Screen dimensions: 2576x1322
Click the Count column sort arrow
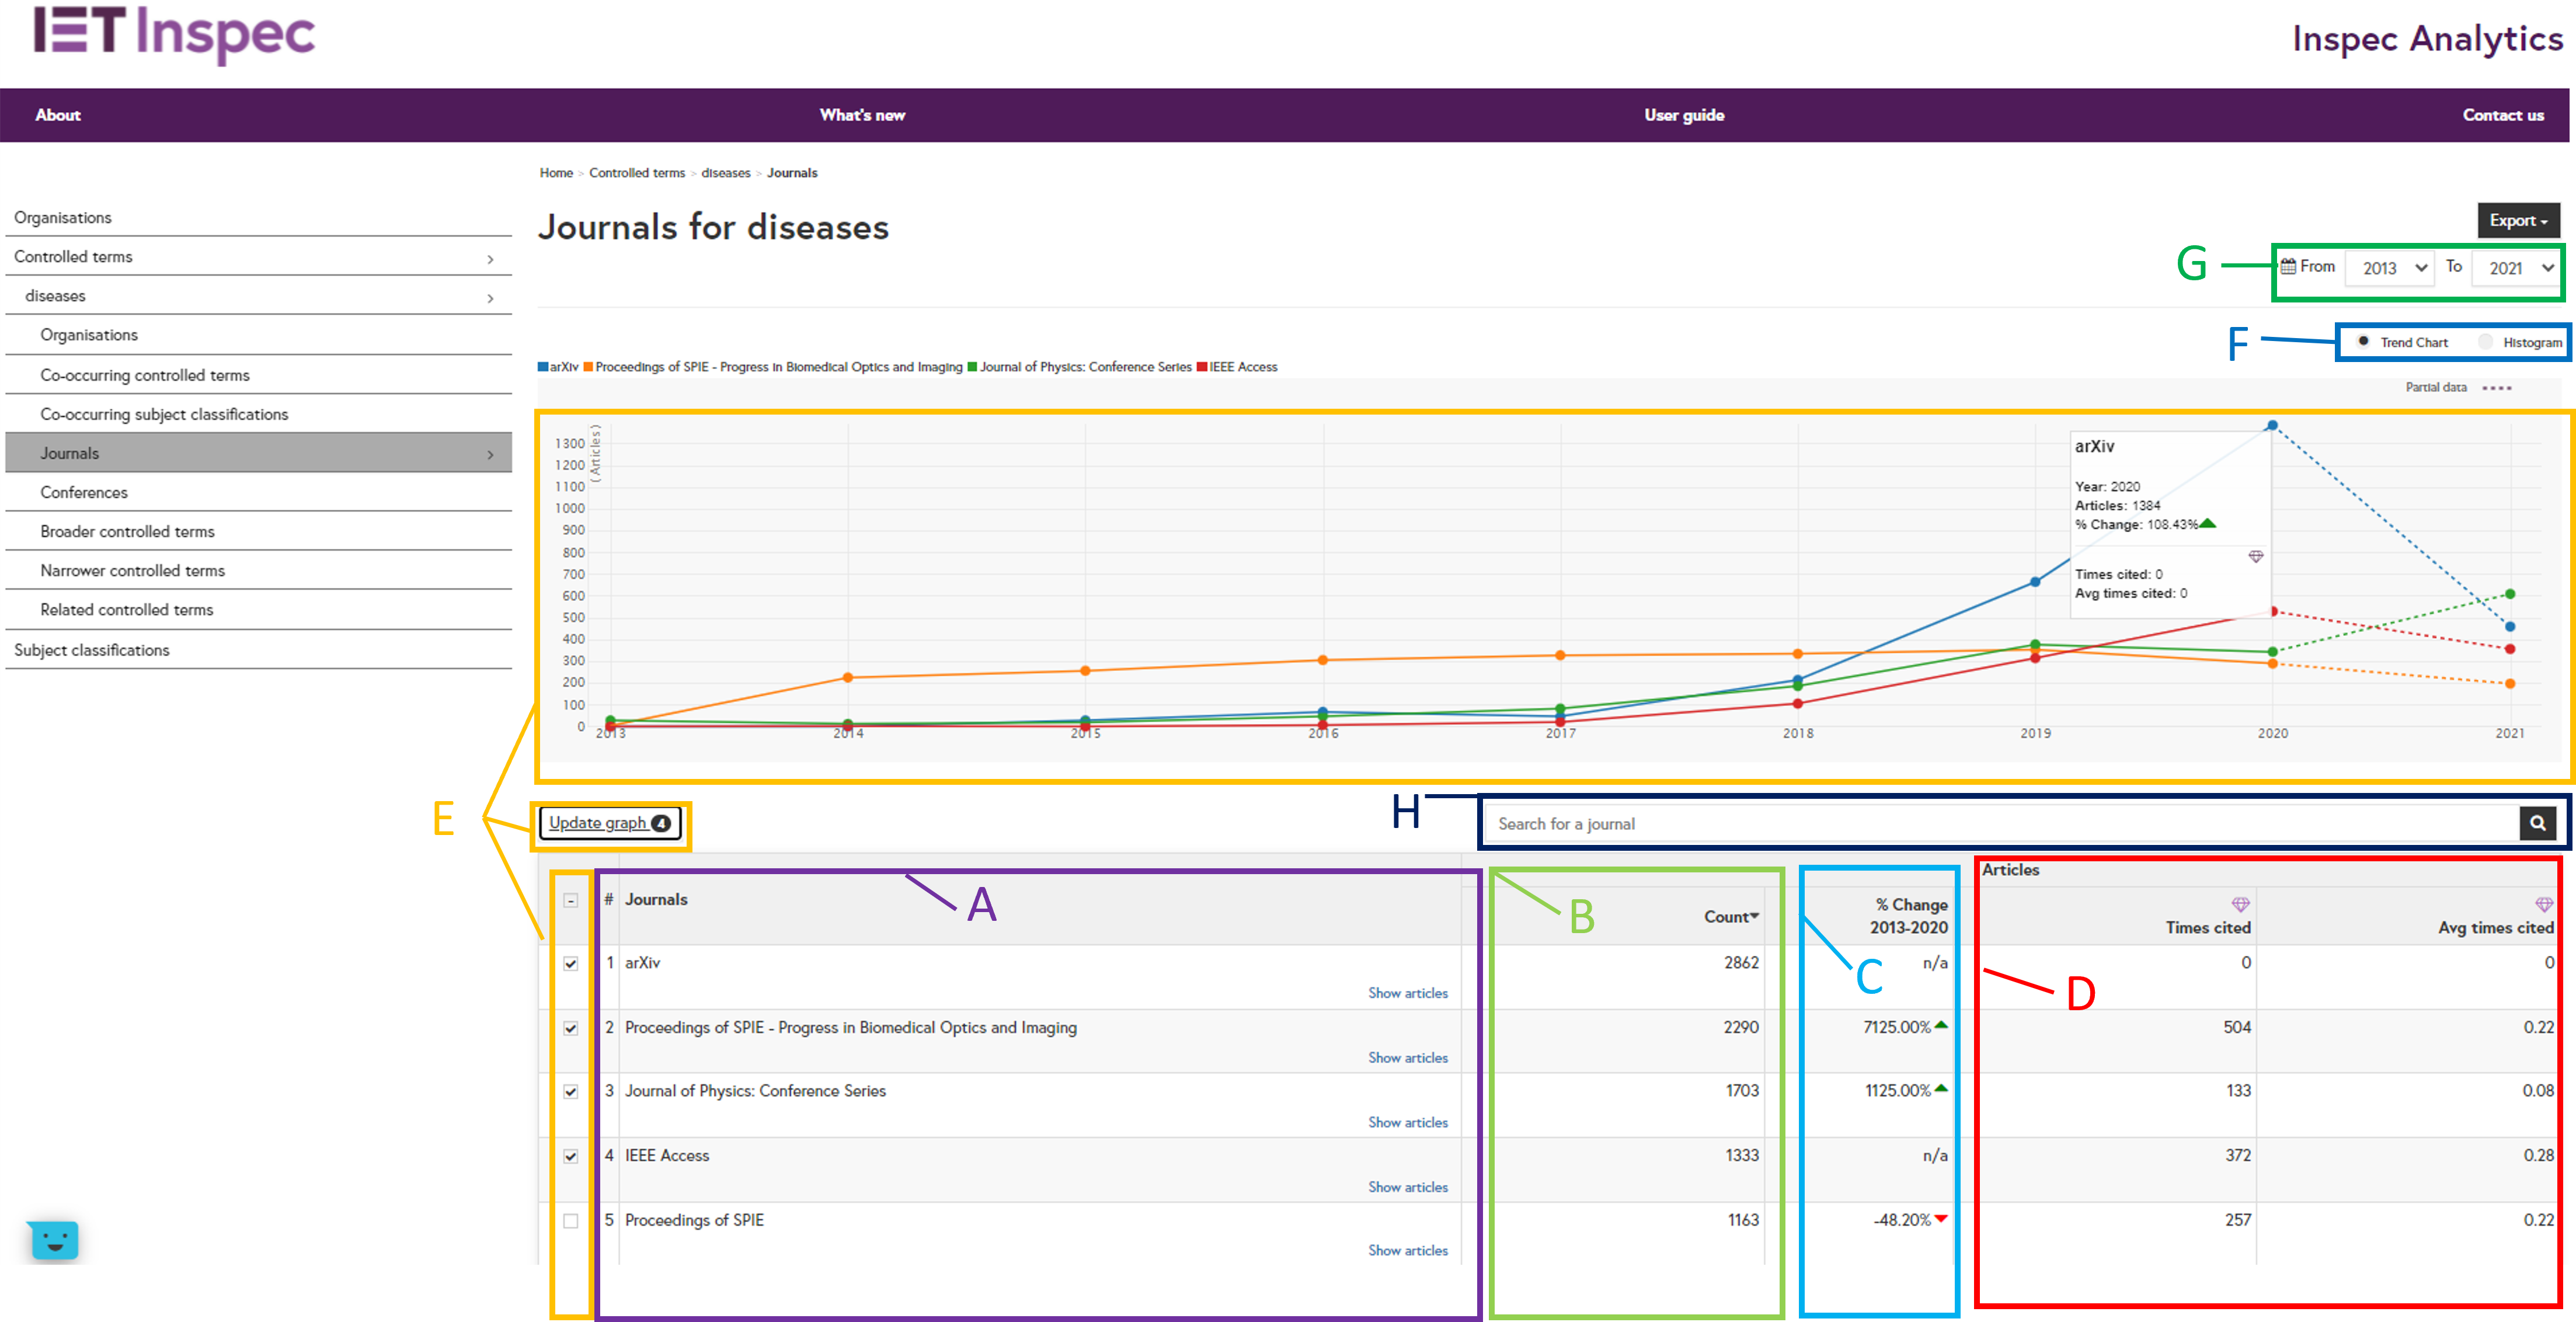point(1754,916)
